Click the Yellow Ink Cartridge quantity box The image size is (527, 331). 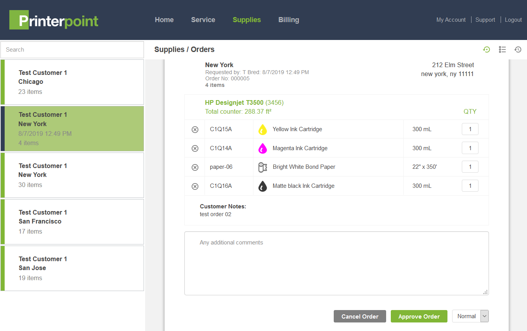470,129
